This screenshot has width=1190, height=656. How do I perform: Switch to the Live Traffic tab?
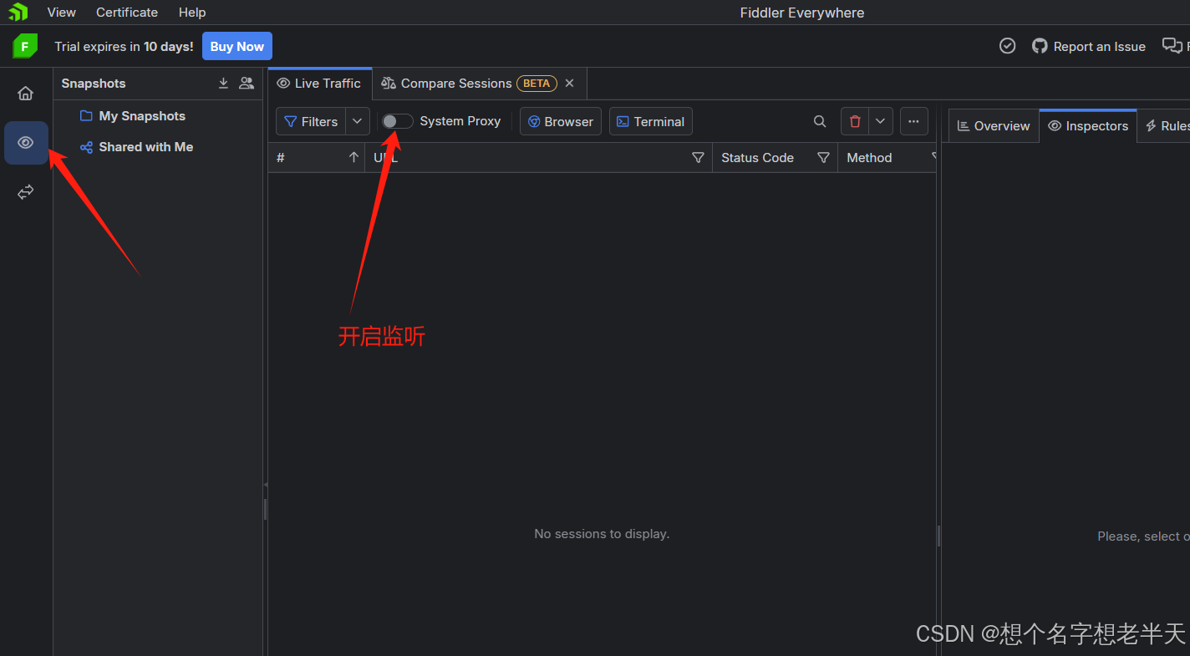pyautogui.click(x=319, y=84)
